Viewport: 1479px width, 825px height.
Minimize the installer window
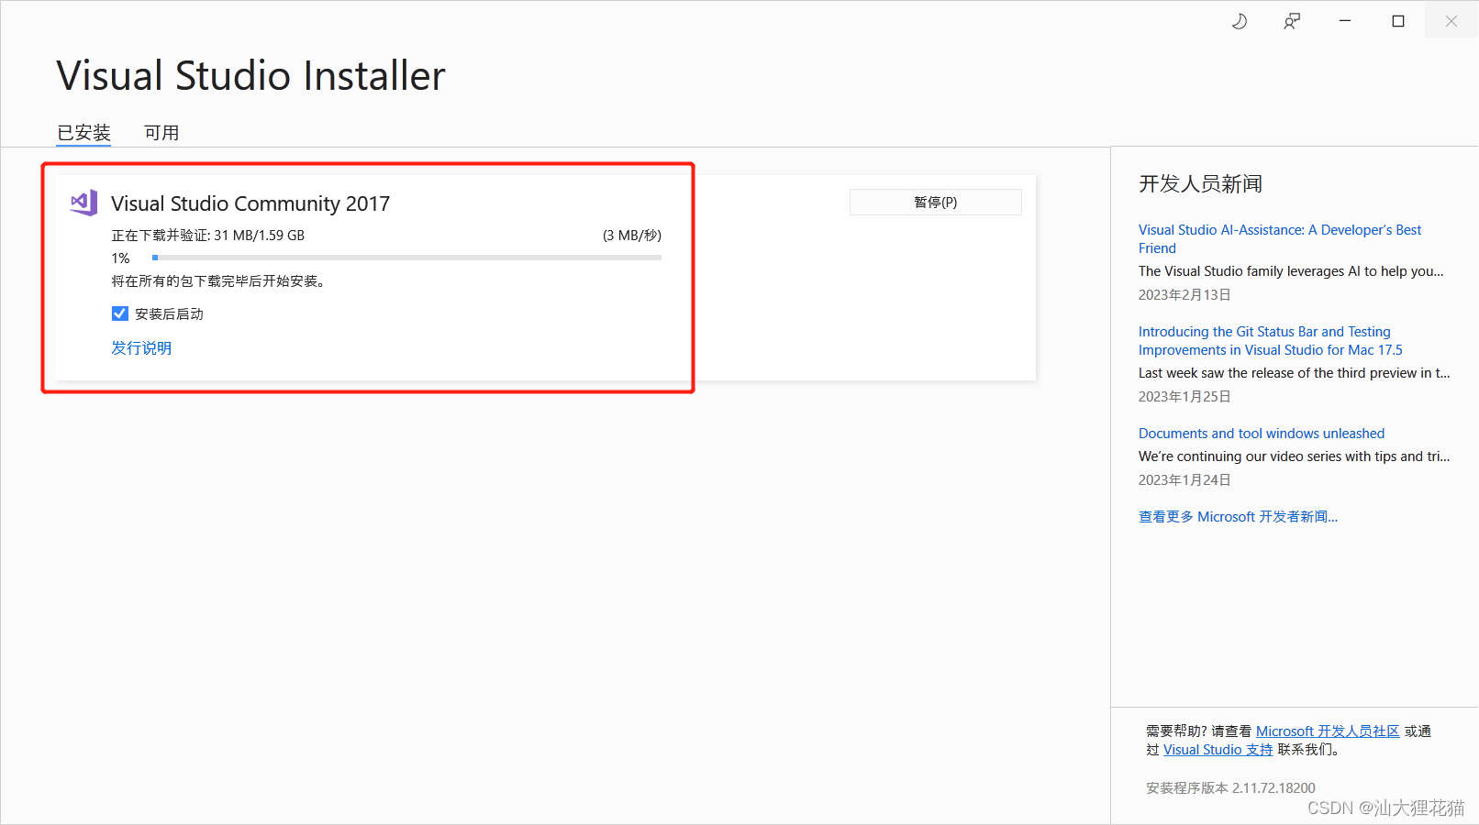(x=1344, y=20)
